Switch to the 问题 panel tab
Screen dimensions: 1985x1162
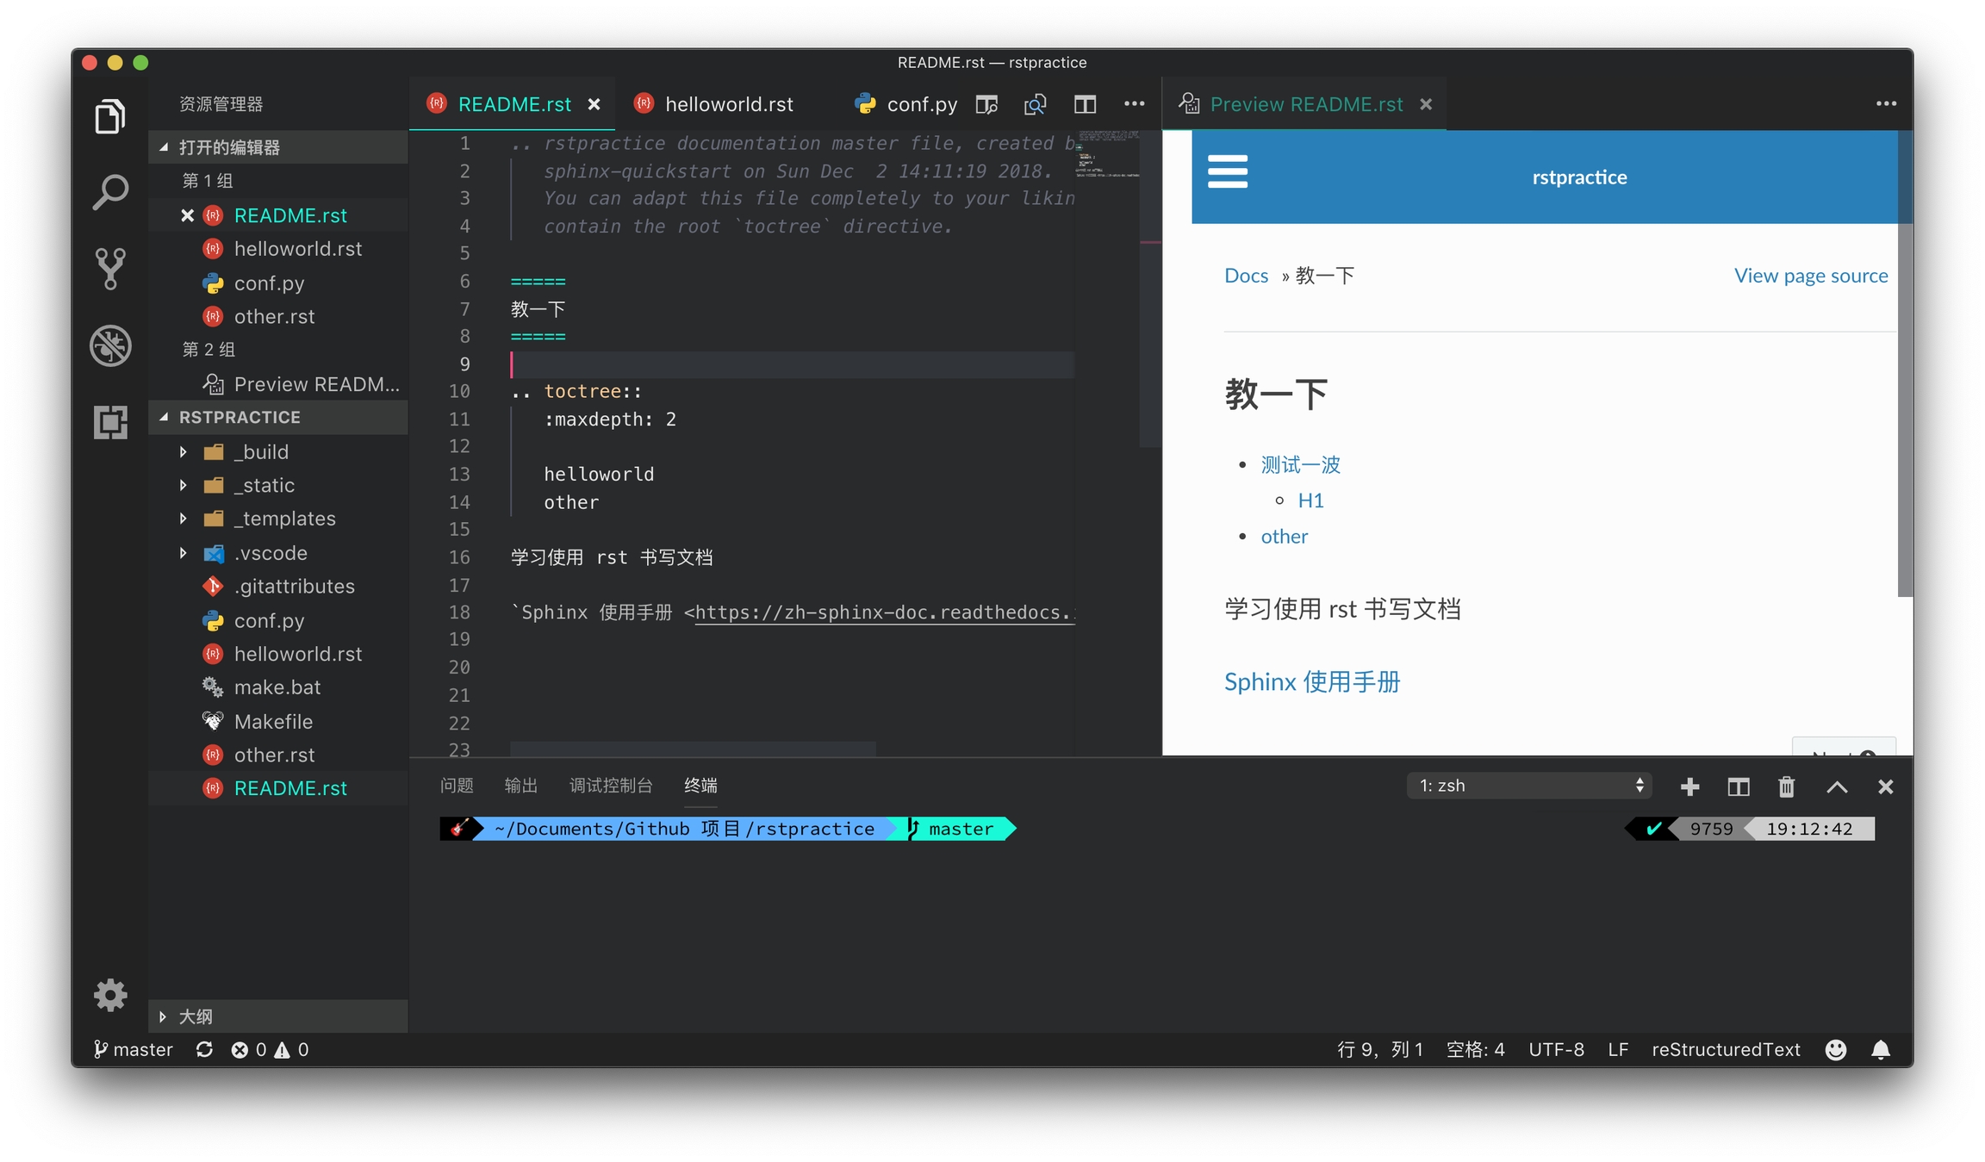(x=457, y=786)
